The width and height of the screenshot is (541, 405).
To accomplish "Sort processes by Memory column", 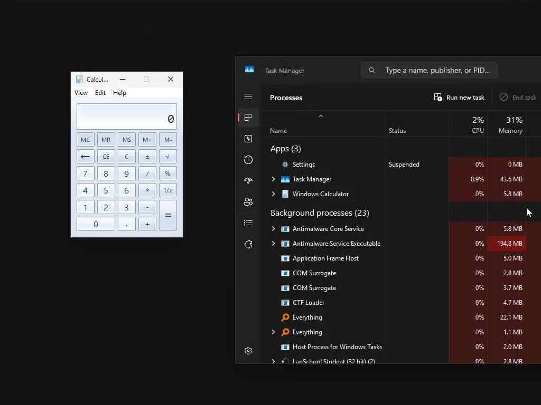I will click(x=507, y=124).
